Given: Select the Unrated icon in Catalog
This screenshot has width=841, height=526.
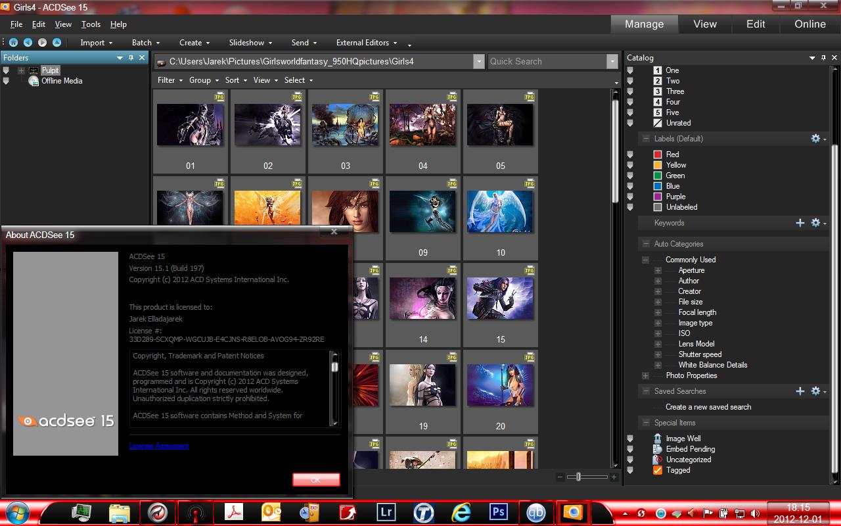Looking at the screenshot, I should point(658,123).
